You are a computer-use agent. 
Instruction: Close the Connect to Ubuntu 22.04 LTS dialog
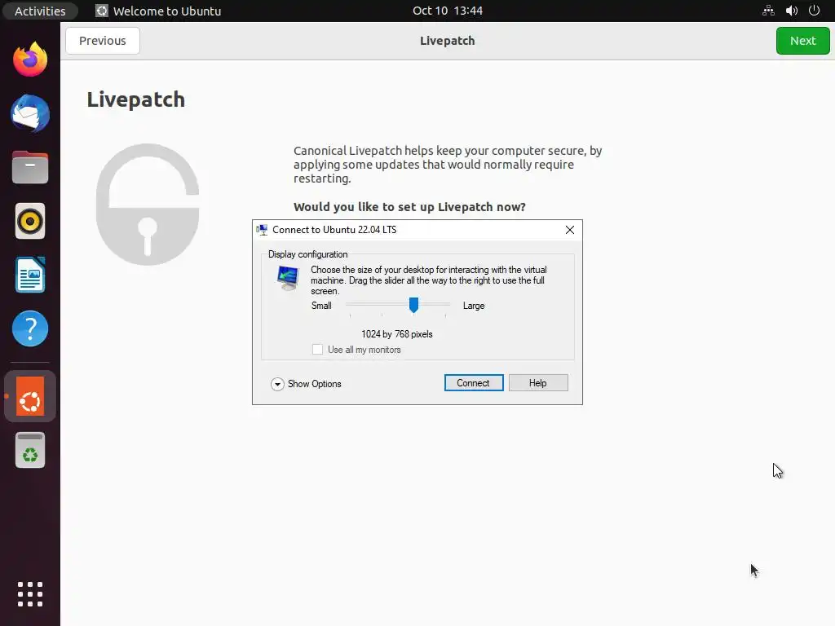569,229
